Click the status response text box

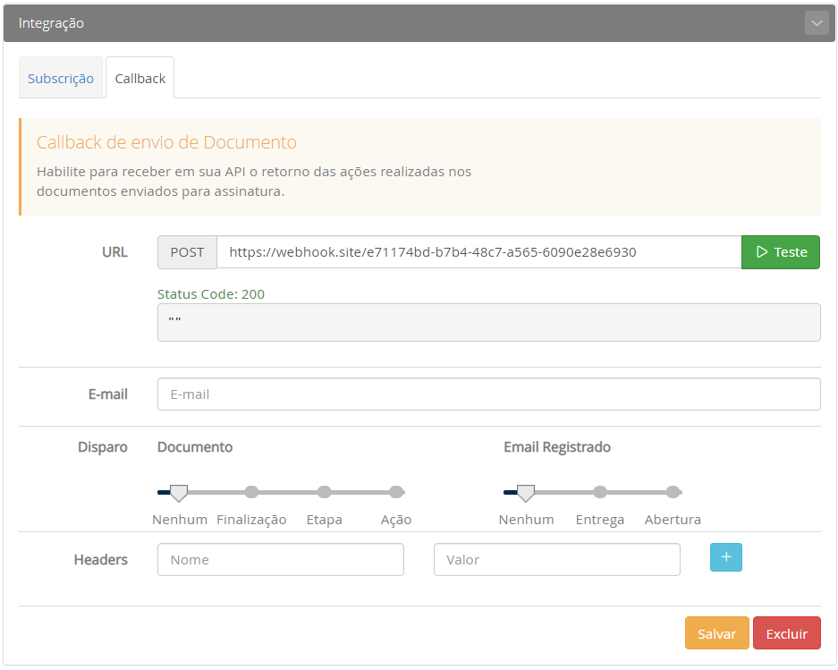(x=488, y=322)
